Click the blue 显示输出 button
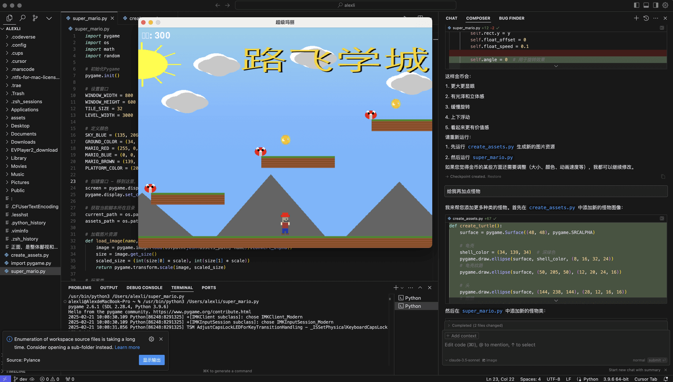673x382 pixels. pos(152,360)
